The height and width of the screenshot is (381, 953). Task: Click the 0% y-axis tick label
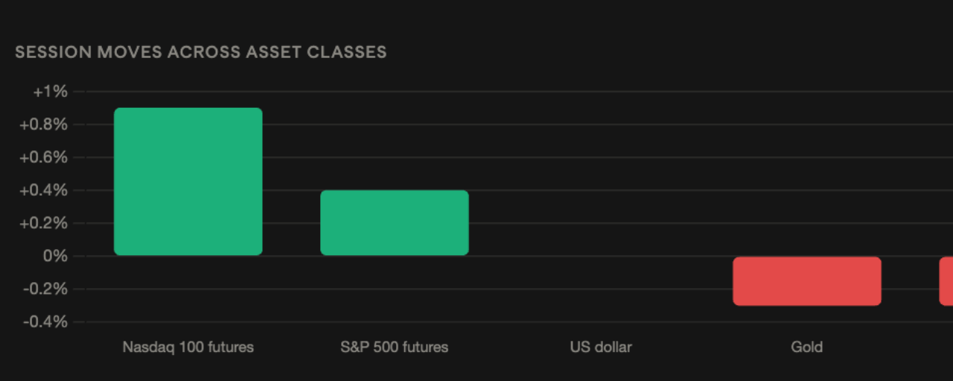55,256
